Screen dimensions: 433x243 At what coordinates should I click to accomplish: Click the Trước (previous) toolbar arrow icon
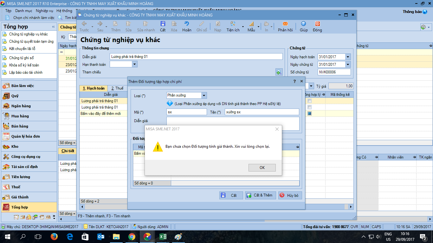pos(84,24)
